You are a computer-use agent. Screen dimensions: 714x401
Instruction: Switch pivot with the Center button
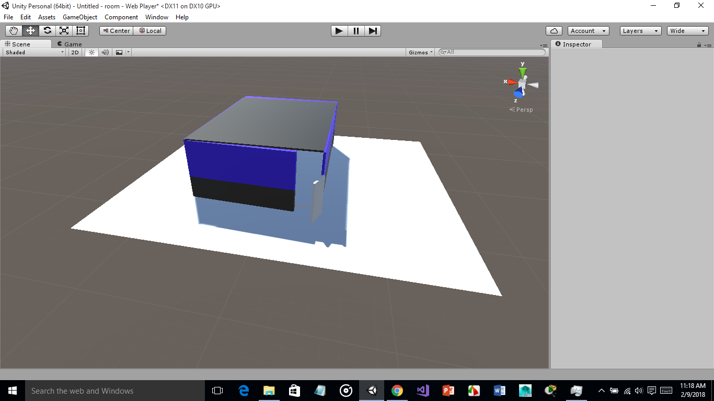116,30
